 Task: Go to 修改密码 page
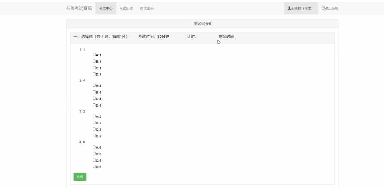pos(147,8)
